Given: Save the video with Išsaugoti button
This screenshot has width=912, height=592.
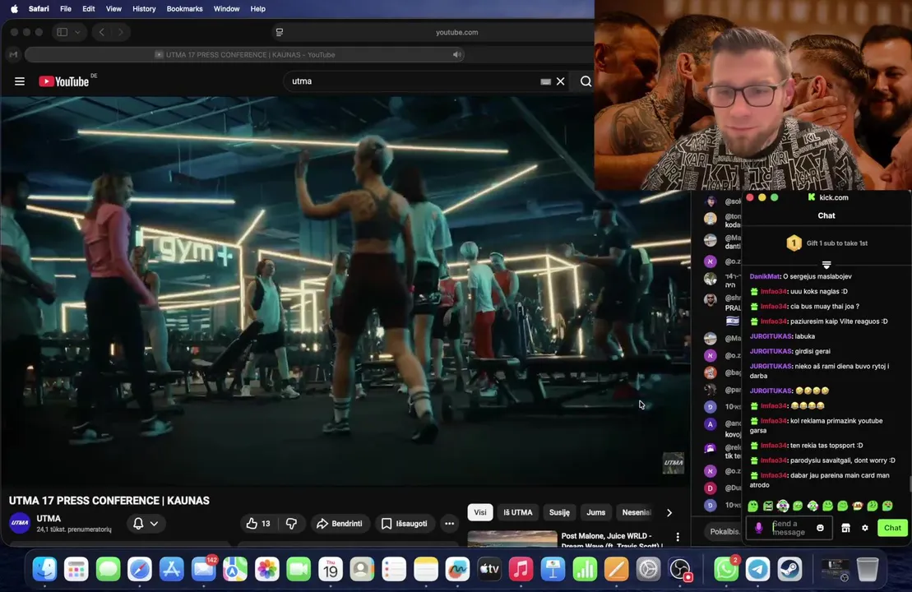Looking at the screenshot, I should [405, 524].
